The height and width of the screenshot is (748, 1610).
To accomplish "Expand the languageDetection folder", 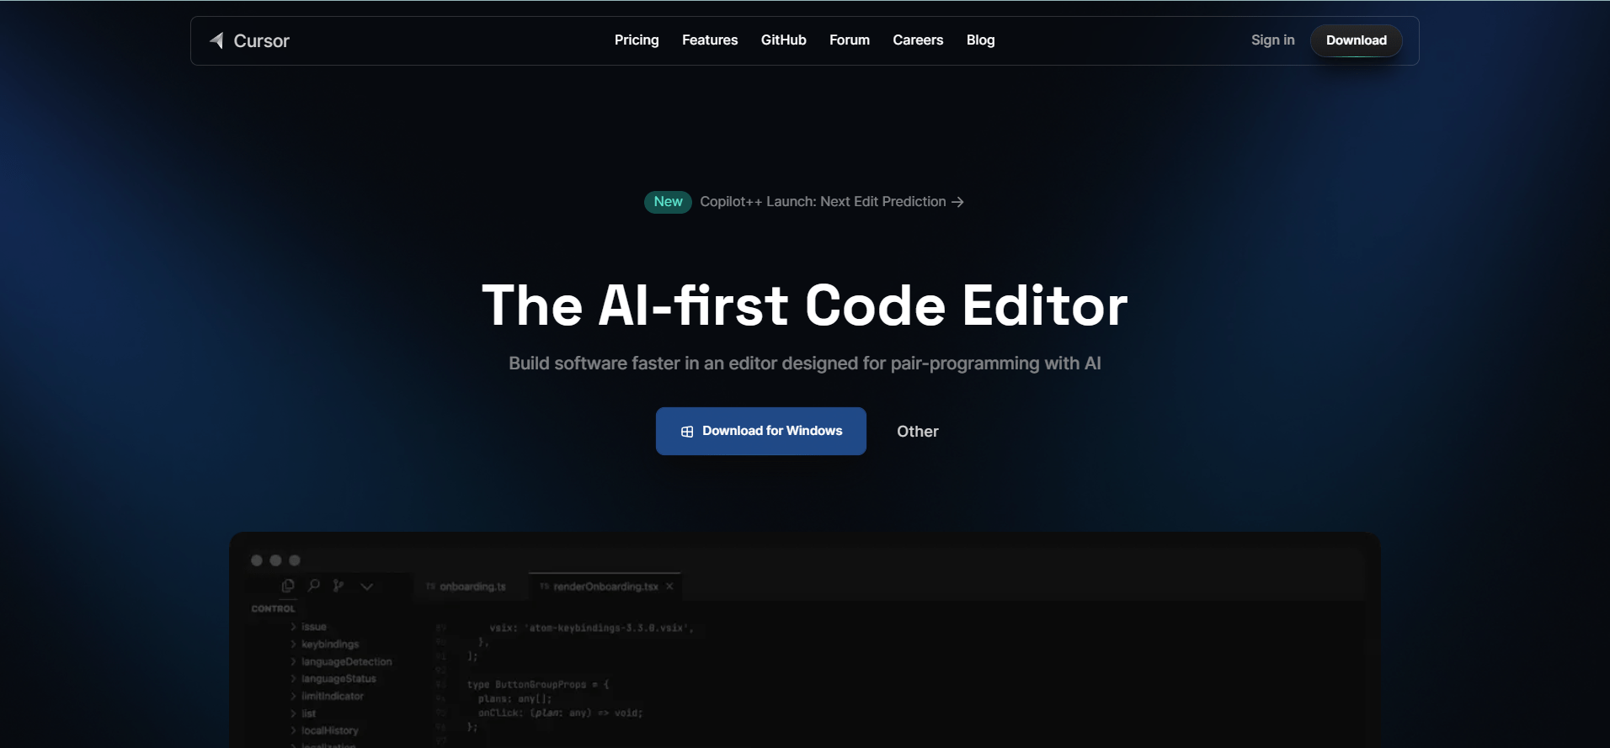I will click(341, 662).
